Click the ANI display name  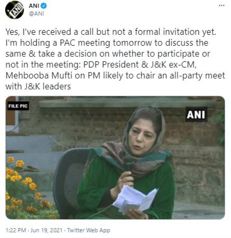click(34, 6)
